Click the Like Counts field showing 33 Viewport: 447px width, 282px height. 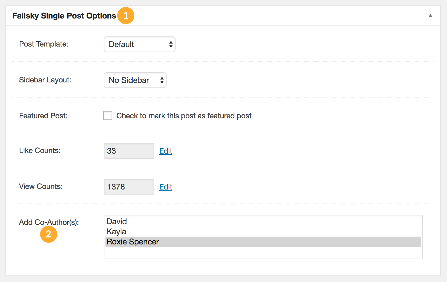(x=129, y=151)
